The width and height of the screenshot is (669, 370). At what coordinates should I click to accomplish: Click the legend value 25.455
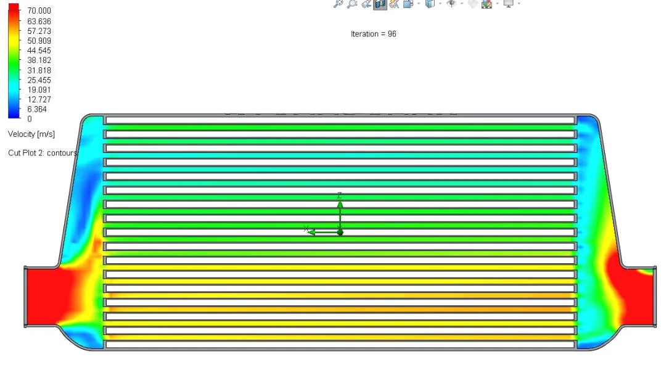click(x=39, y=80)
